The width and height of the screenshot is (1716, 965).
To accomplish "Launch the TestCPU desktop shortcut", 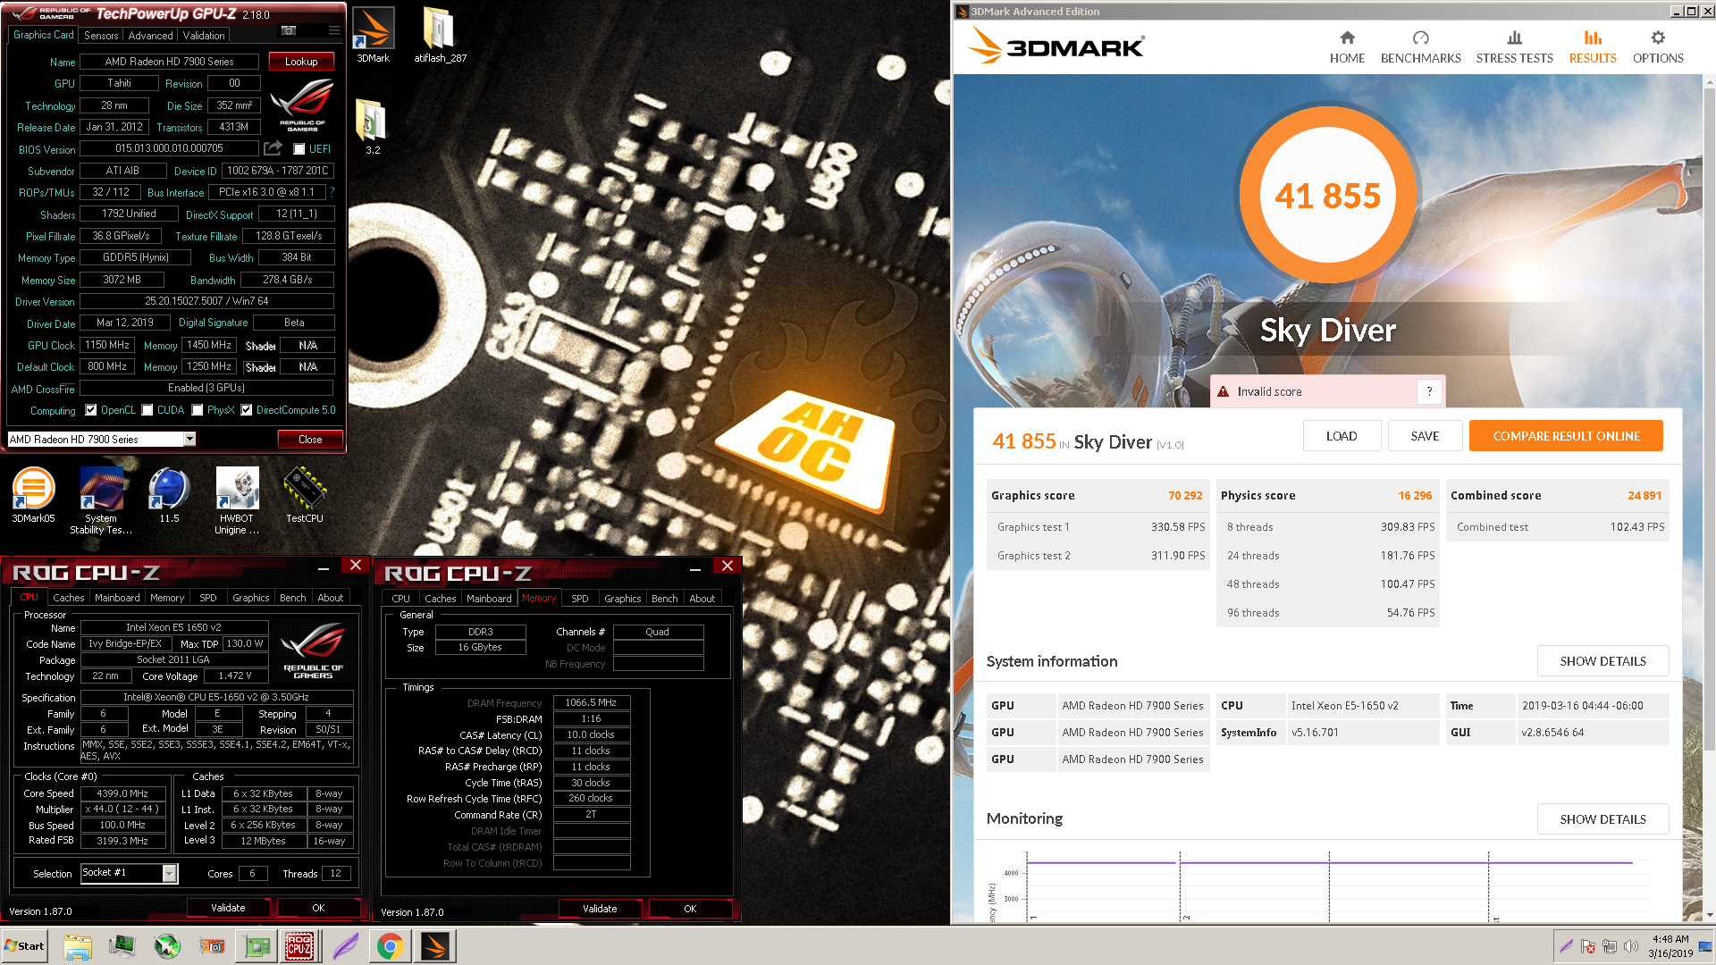I will (305, 494).
